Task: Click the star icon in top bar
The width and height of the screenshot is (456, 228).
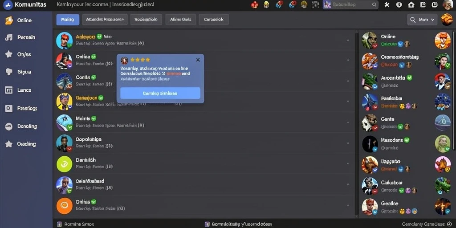Action: click(387, 4)
